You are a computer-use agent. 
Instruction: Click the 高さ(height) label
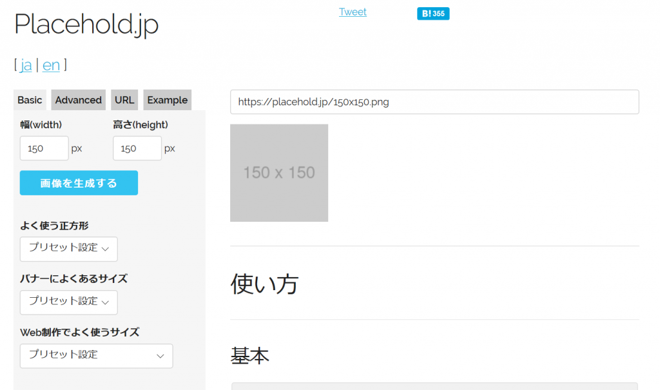[x=141, y=124]
